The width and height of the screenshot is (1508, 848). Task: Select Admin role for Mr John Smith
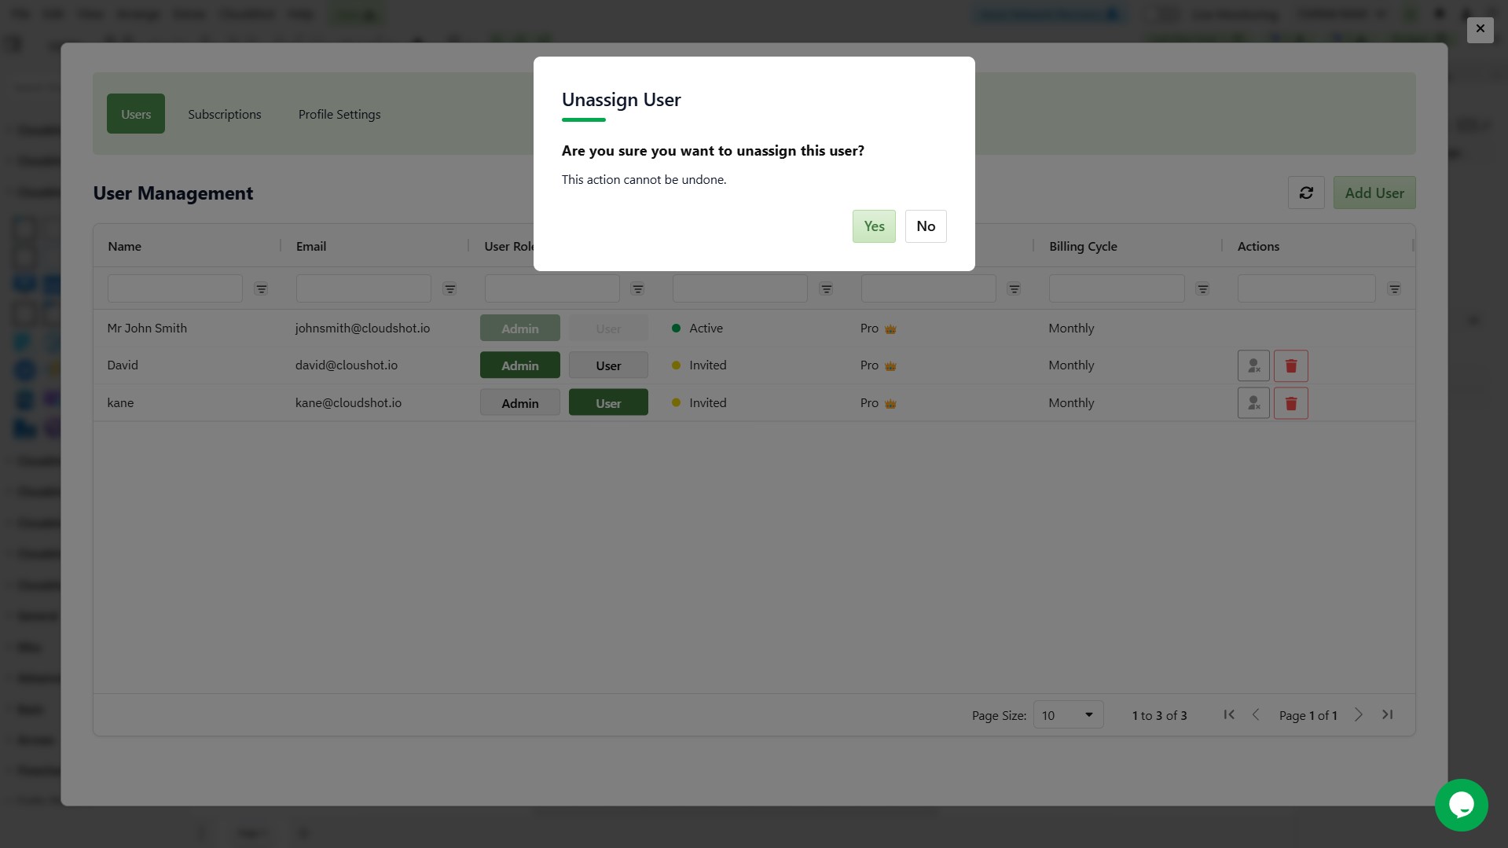[520, 329]
